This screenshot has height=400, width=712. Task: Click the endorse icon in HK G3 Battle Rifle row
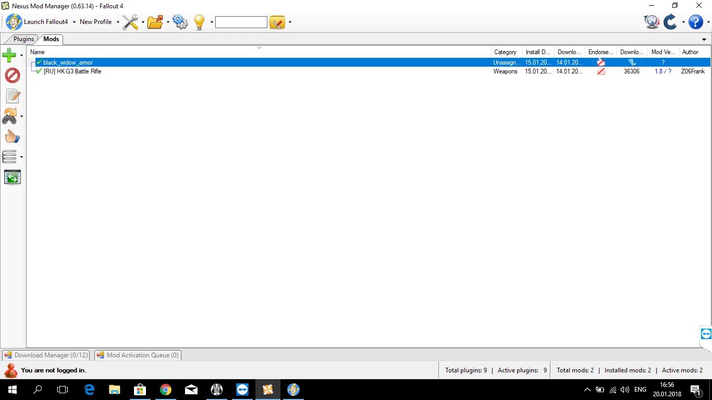601,71
